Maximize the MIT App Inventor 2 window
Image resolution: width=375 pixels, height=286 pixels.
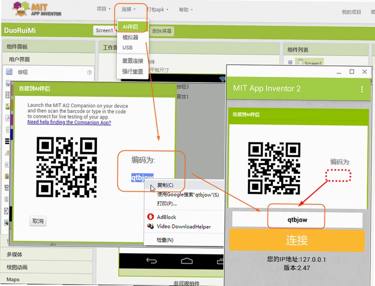(352, 71)
